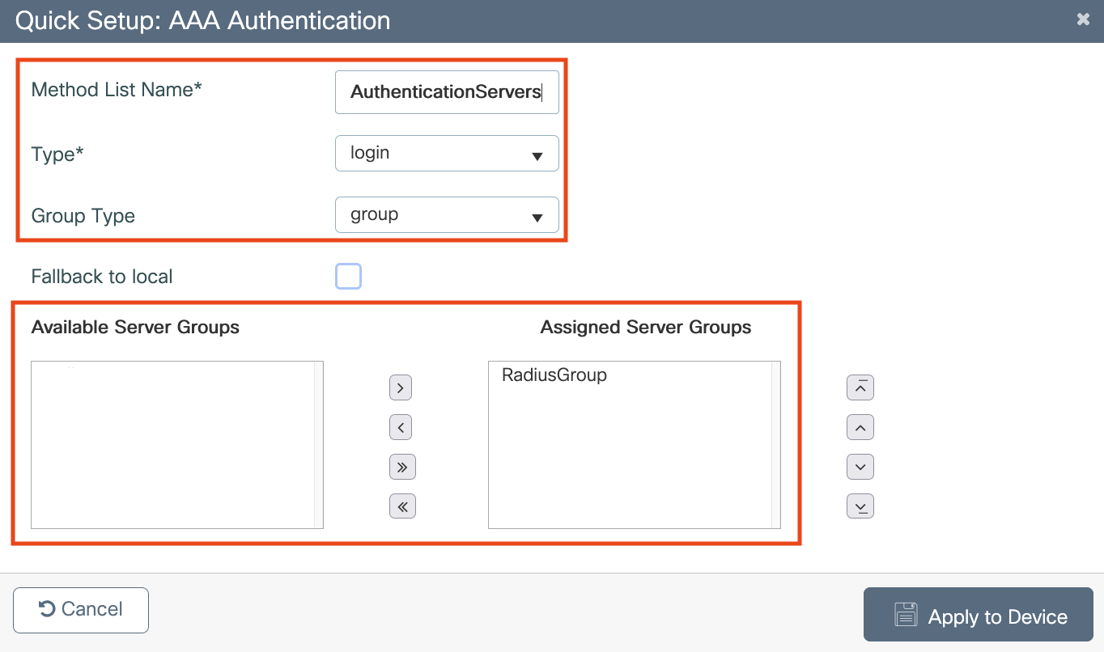1104x652 pixels.
Task: Click the single left arrow to unassign group
Action: tap(401, 427)
